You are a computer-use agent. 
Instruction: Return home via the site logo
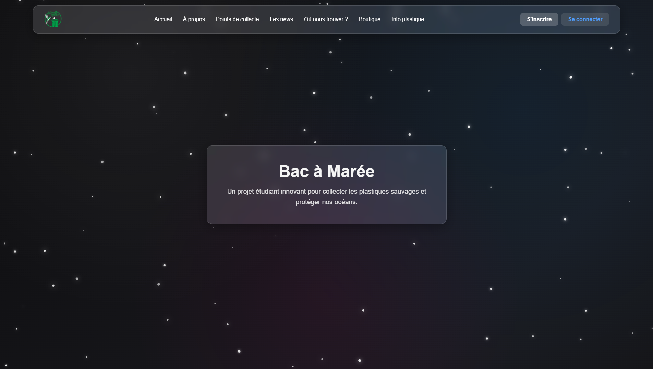[53, 19]
